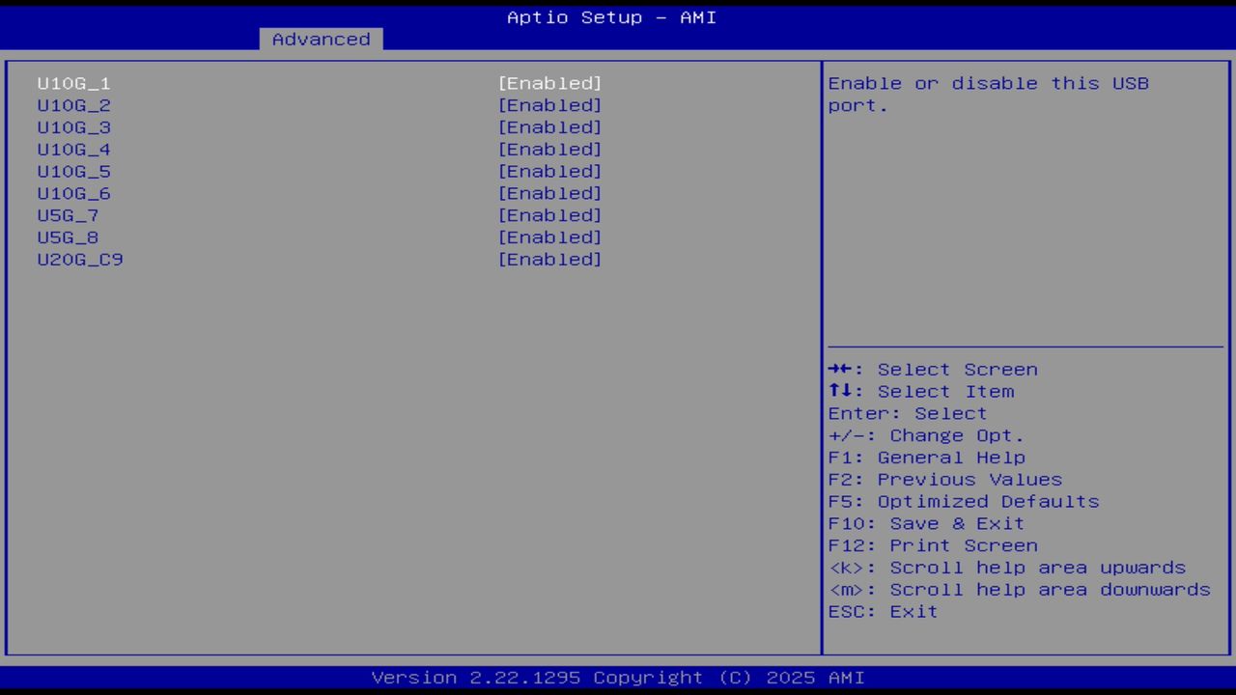Click the Aptio Setup title bar

(x=610, y=16)
